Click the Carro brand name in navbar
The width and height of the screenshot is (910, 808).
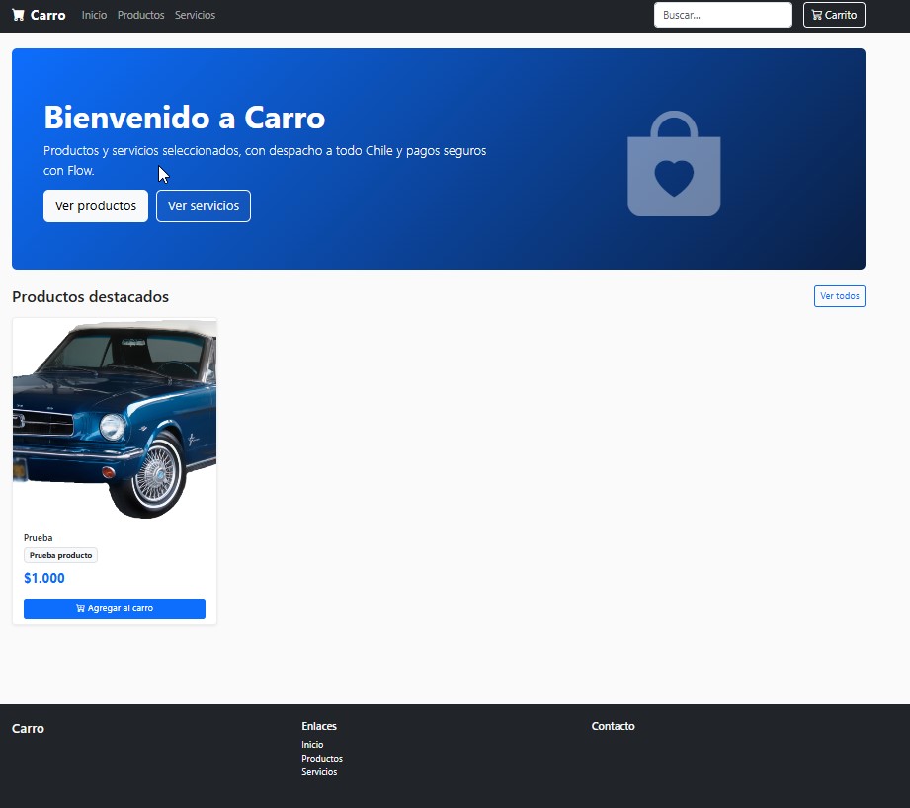click(47, 15)
